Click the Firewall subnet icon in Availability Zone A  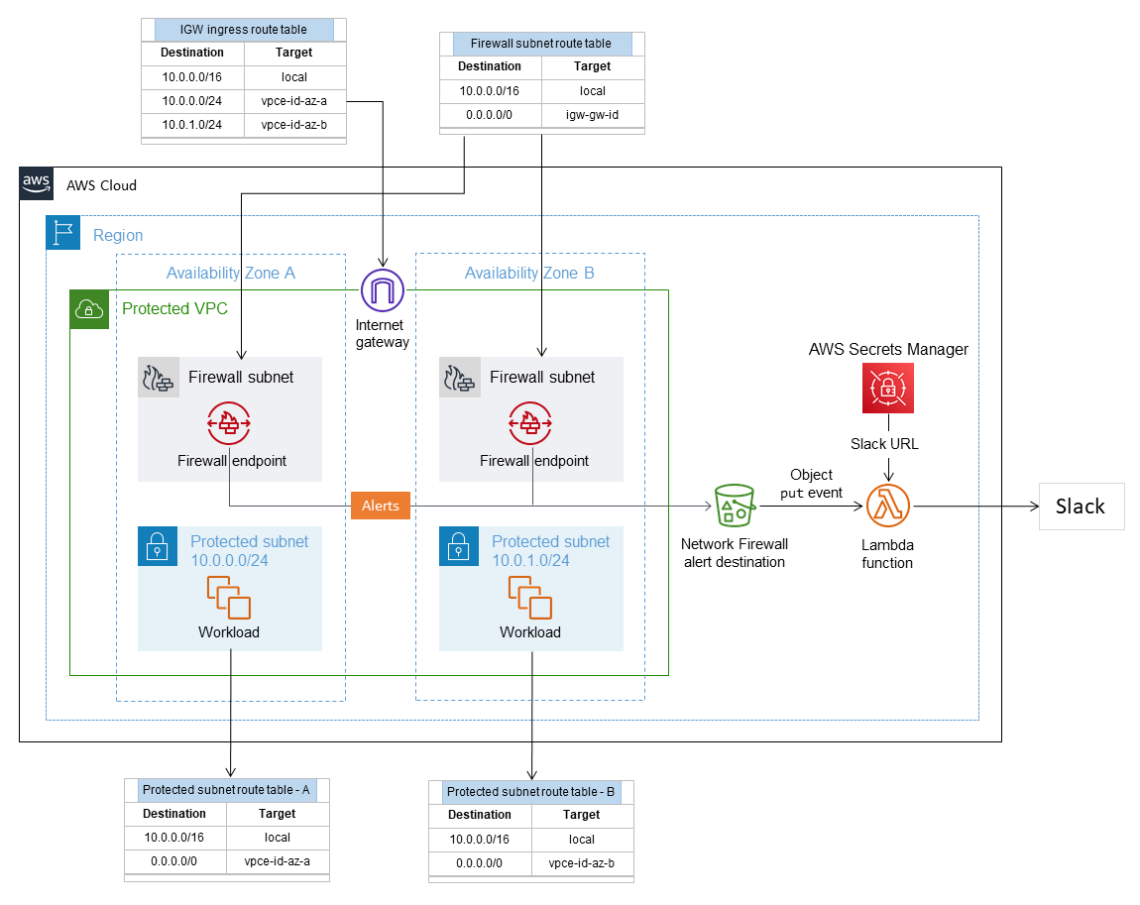tap(158, 378)
